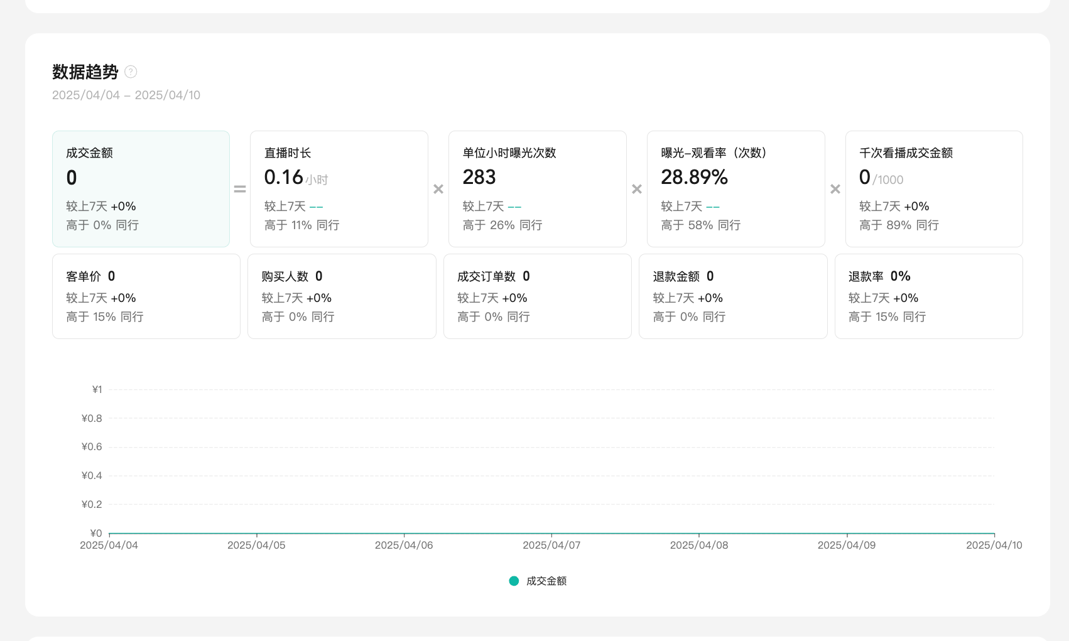This screenshot has width=1069, height=641.
Task: Select the 退款率 metric card
Action: 928,296
